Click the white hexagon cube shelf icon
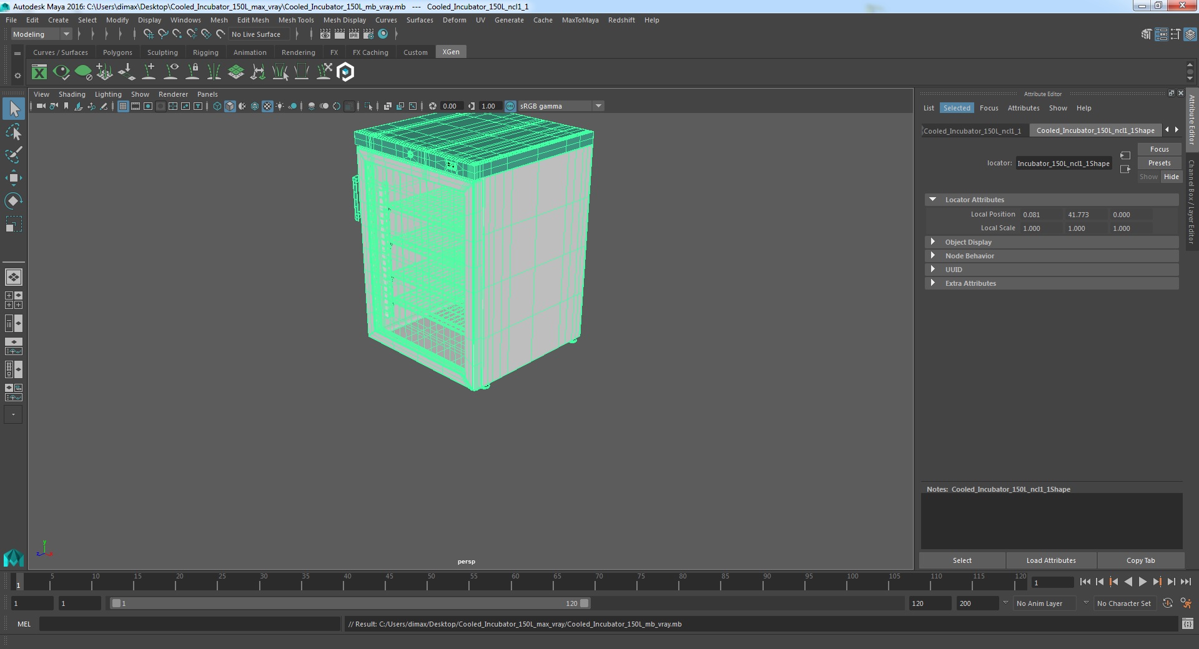This screenshot has width=1199, height=649. 345,72
